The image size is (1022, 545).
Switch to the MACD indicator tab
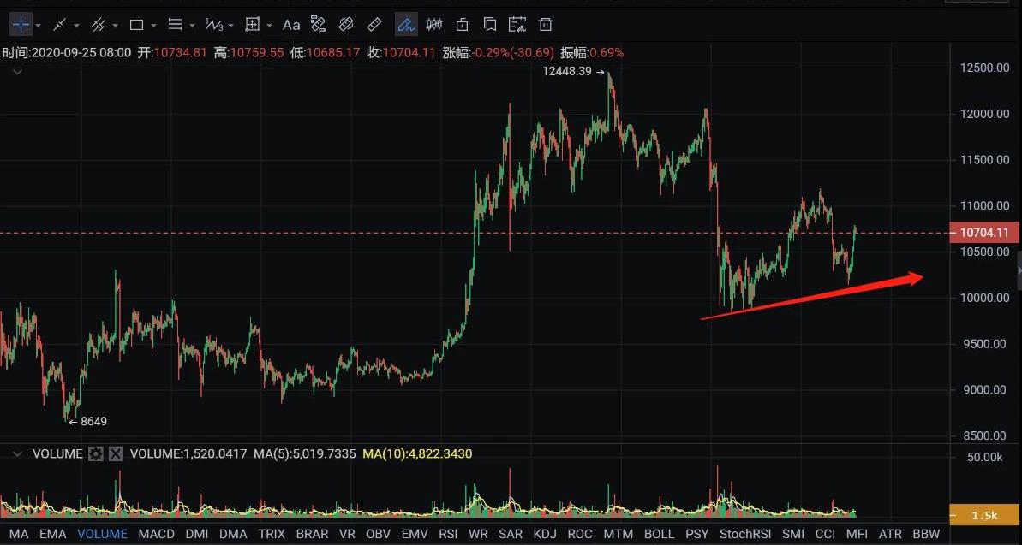click(156, 534)
